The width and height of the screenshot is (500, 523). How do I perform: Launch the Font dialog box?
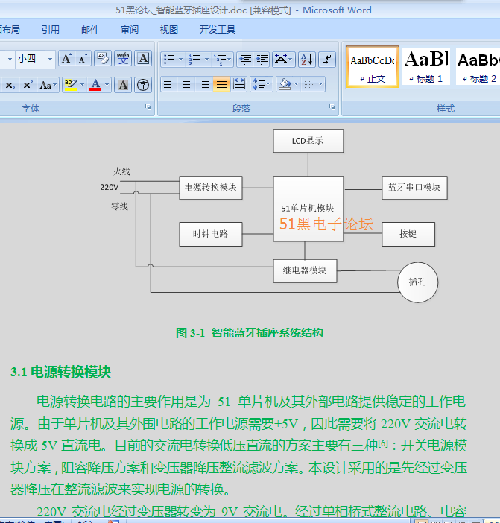click(x=148, y=107)
